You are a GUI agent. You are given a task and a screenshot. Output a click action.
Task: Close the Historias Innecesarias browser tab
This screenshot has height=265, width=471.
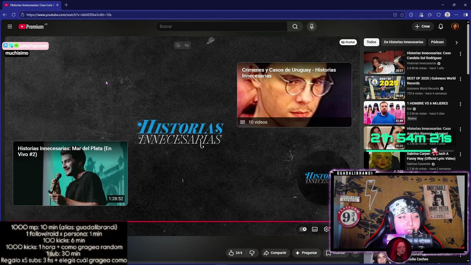point(57,5)
